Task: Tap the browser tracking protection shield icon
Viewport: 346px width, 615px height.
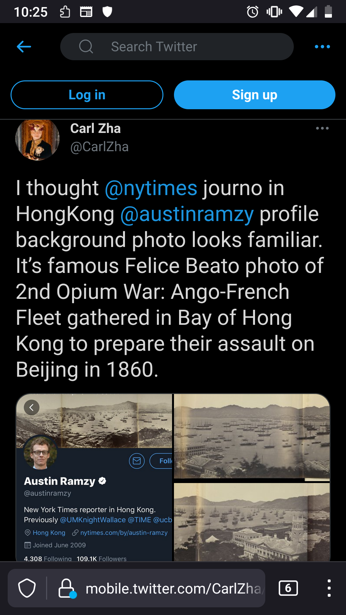Action: point(27,588)
